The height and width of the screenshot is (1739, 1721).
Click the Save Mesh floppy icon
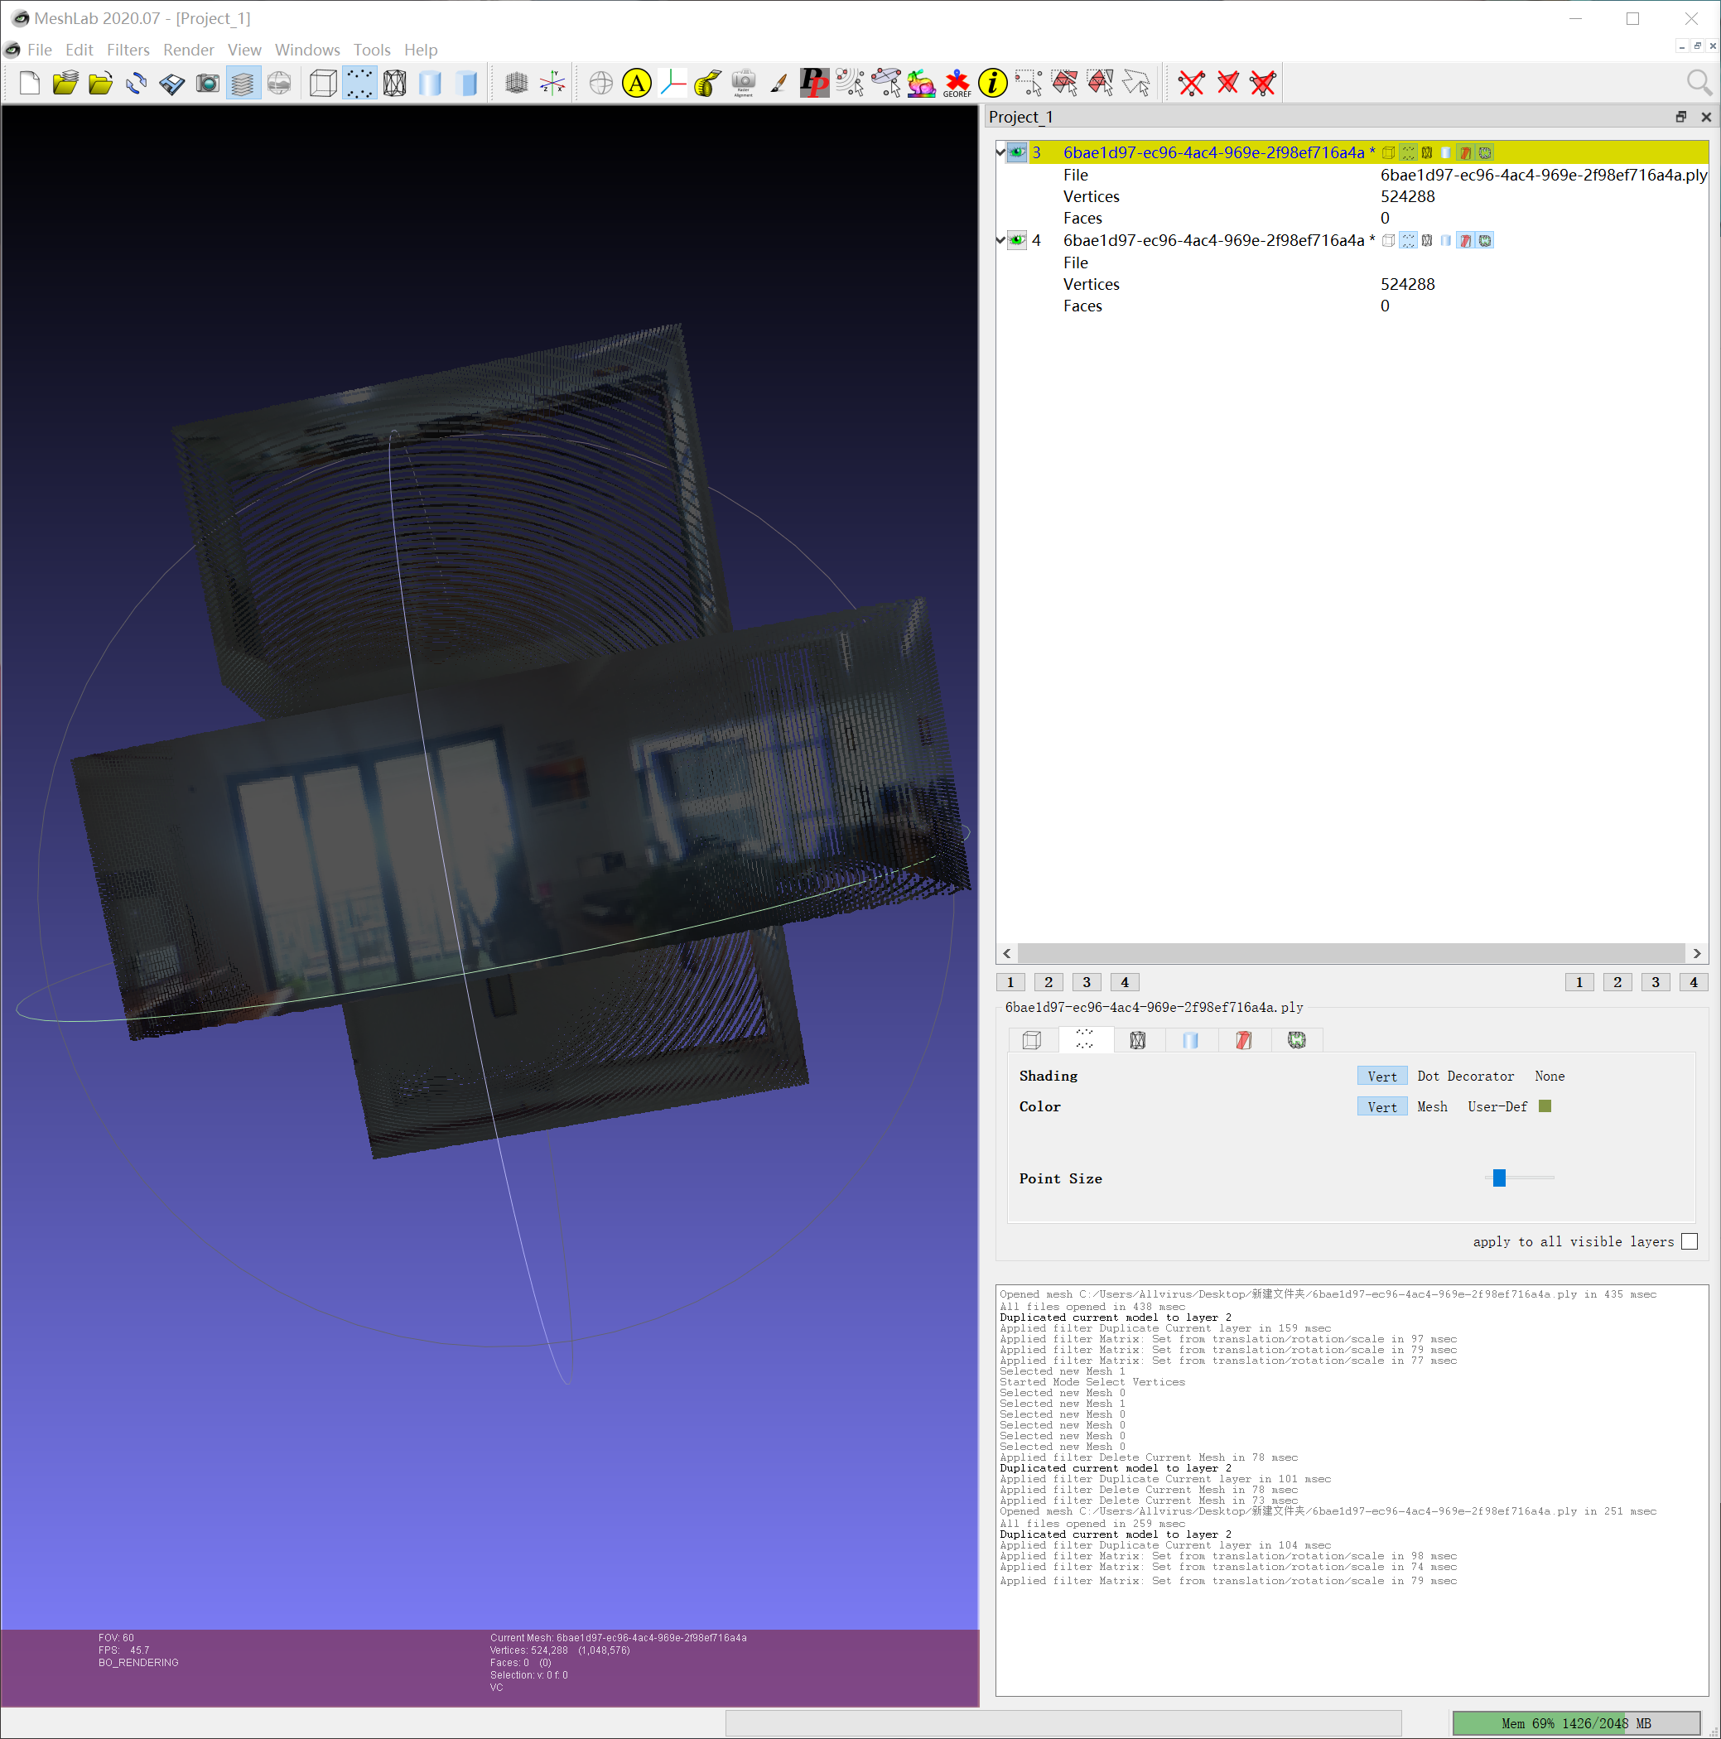coord(172,84)
